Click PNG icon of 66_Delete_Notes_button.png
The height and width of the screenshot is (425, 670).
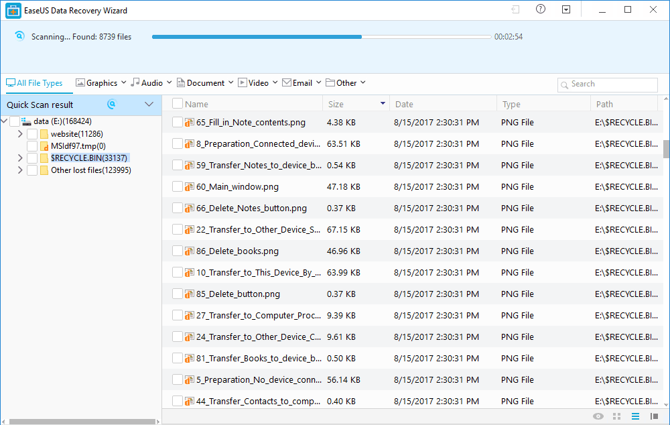click(x=190, y=208)
